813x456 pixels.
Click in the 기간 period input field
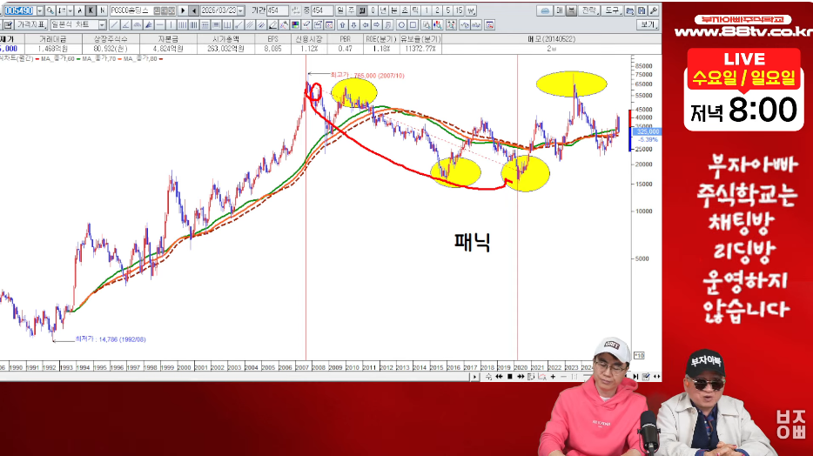coord(277,10)
